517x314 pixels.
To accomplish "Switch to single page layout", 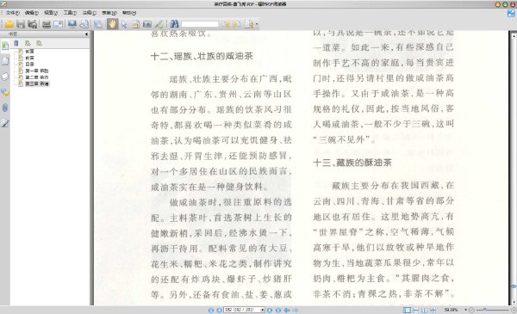I will coord(408,310).
